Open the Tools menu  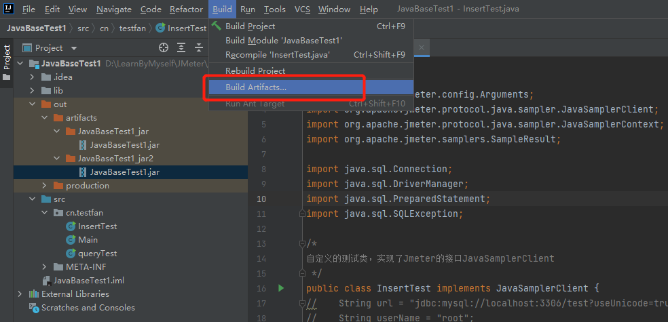click(x=274, y=9)
